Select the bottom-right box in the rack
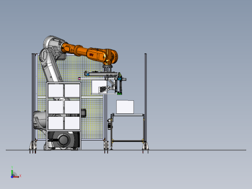 [72, 123]
